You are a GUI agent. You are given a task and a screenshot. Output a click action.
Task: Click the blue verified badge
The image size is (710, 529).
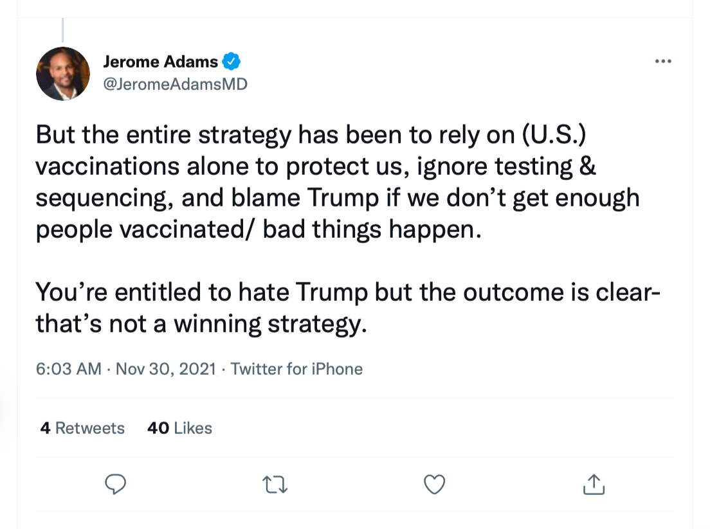[232, 62]
